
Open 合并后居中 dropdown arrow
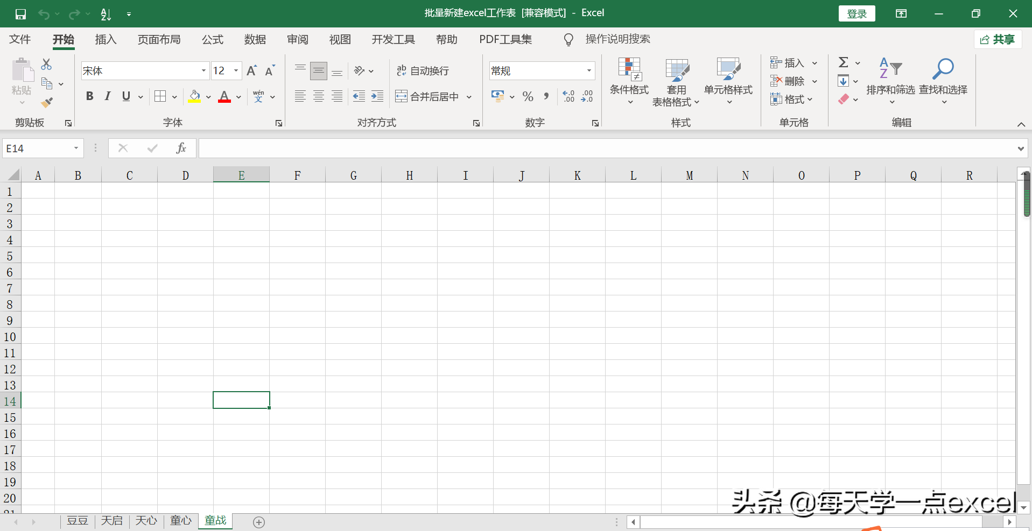point(469,97)
